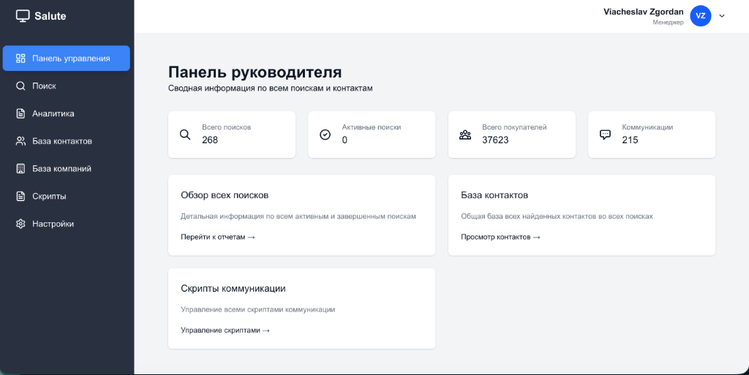Open the Аналитика section

(67, 113)
